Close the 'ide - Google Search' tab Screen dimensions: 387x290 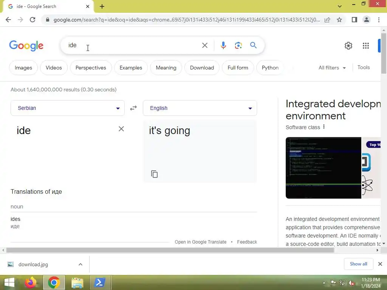coord(88,6)
